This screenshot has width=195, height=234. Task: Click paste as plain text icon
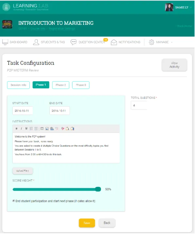[x=68, y=129]
